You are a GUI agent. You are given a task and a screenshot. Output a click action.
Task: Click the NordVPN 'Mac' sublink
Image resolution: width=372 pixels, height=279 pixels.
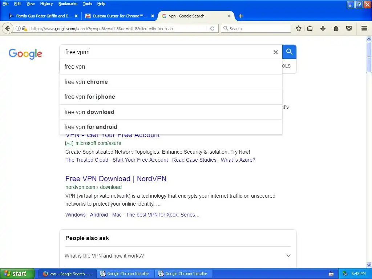[117, 215]
